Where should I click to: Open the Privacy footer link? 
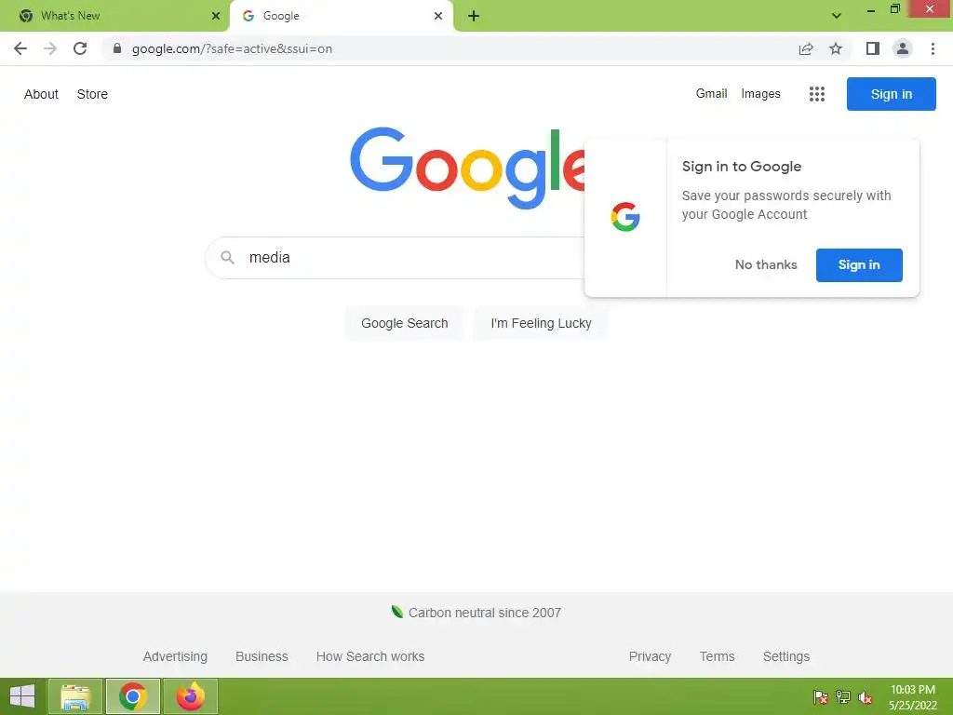point(650,656)
